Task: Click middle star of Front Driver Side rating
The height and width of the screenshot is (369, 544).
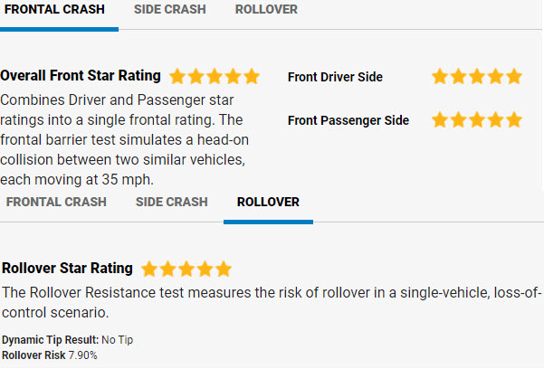Action: pos(477,77)
